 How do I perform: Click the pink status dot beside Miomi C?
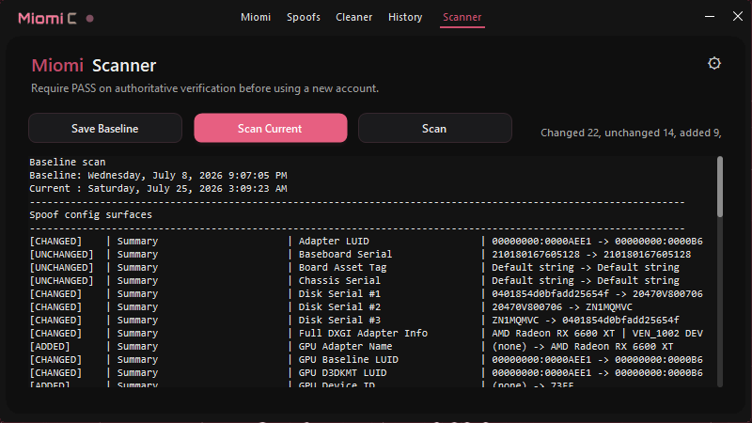click(x=89, y=19)
